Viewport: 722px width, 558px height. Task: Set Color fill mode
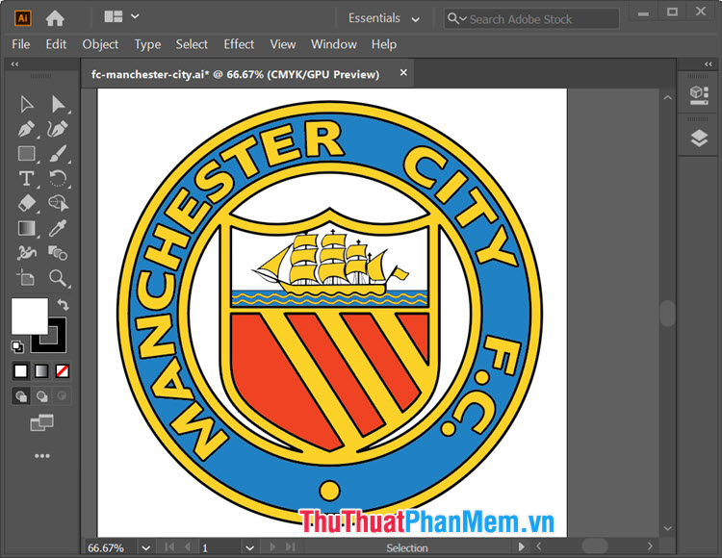[x=21, y=371]
